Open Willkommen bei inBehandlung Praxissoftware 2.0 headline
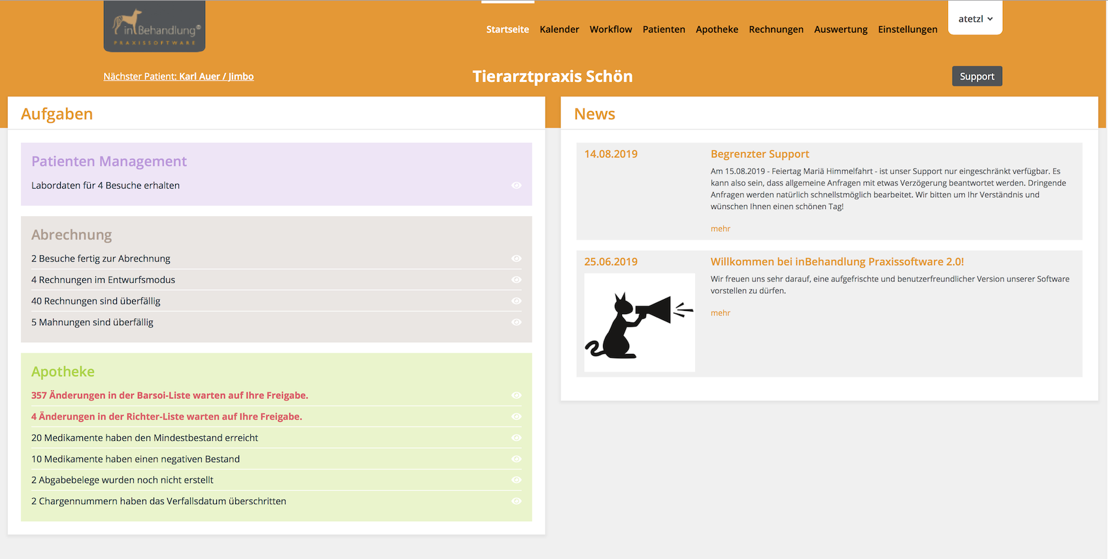The width and height of the screenshot is (1108, 559). point(837,262)
